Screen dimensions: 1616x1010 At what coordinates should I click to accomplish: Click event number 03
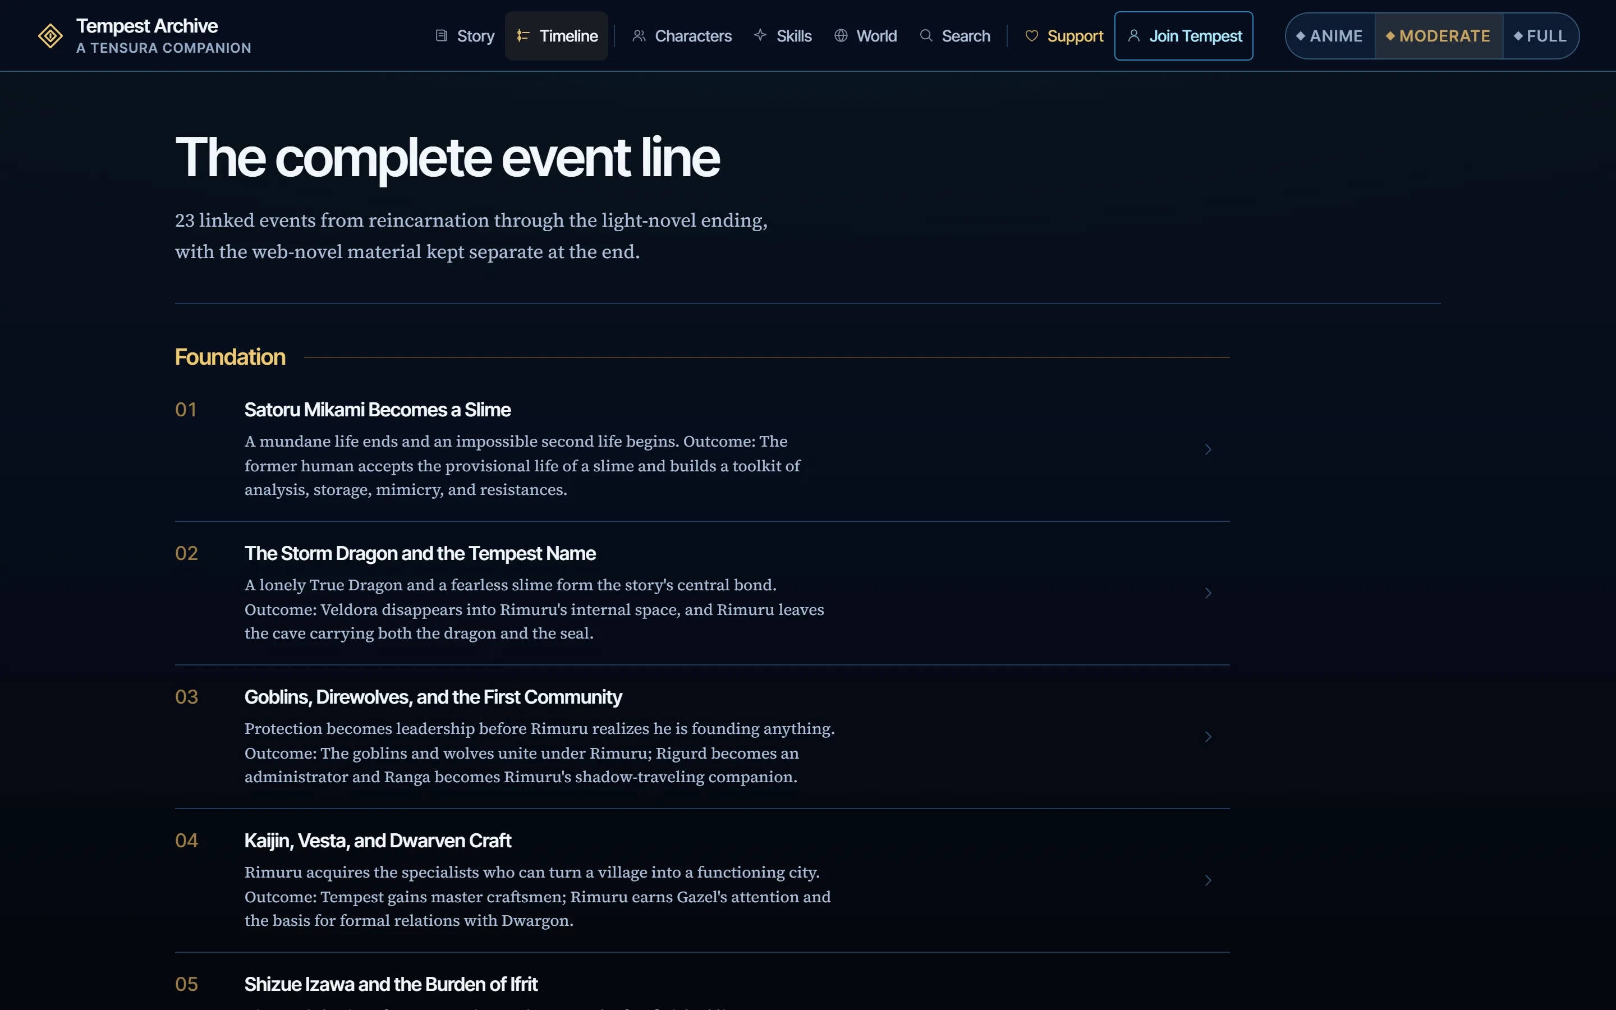point(186,697)
